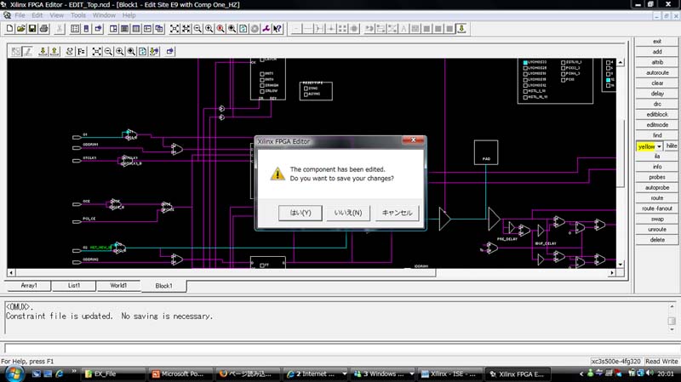Switch to the Array1 tab

click(29, 286)
